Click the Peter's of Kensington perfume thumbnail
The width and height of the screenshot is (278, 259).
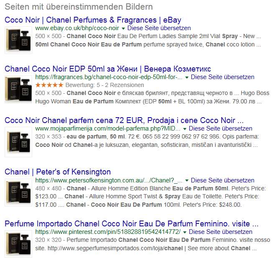(x=18, y=192)
